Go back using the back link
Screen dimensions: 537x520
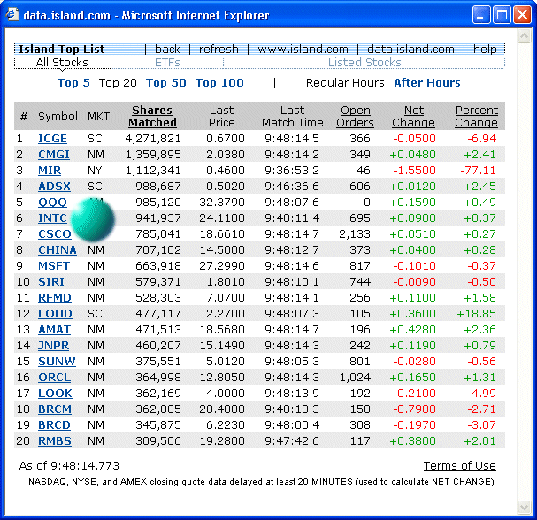(x=167, y=49)
